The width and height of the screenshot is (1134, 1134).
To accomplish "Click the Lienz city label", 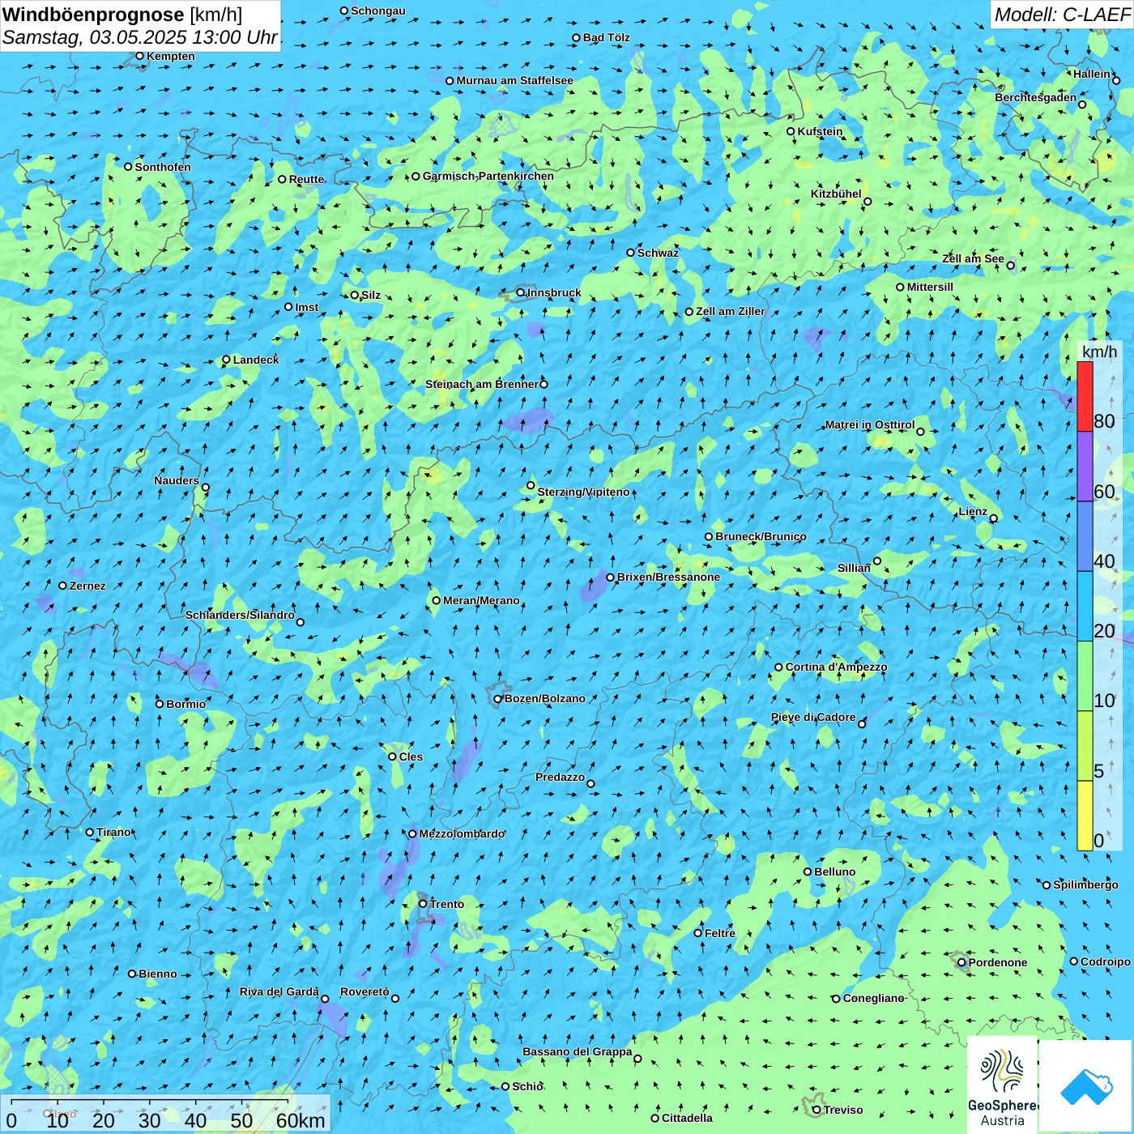I will [x=973, y=511].
